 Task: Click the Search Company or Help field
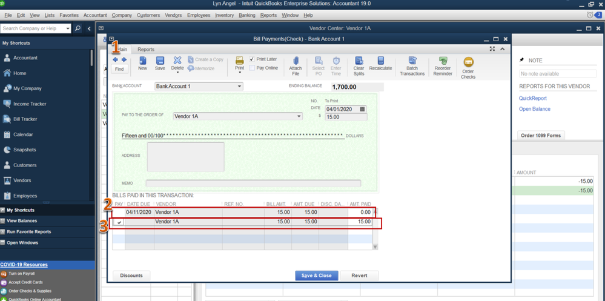pos(33,28)
